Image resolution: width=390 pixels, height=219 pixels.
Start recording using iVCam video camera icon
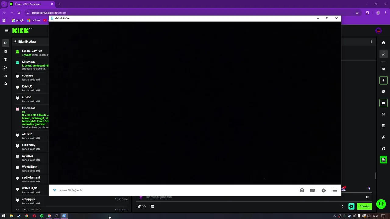pos(313,190)
